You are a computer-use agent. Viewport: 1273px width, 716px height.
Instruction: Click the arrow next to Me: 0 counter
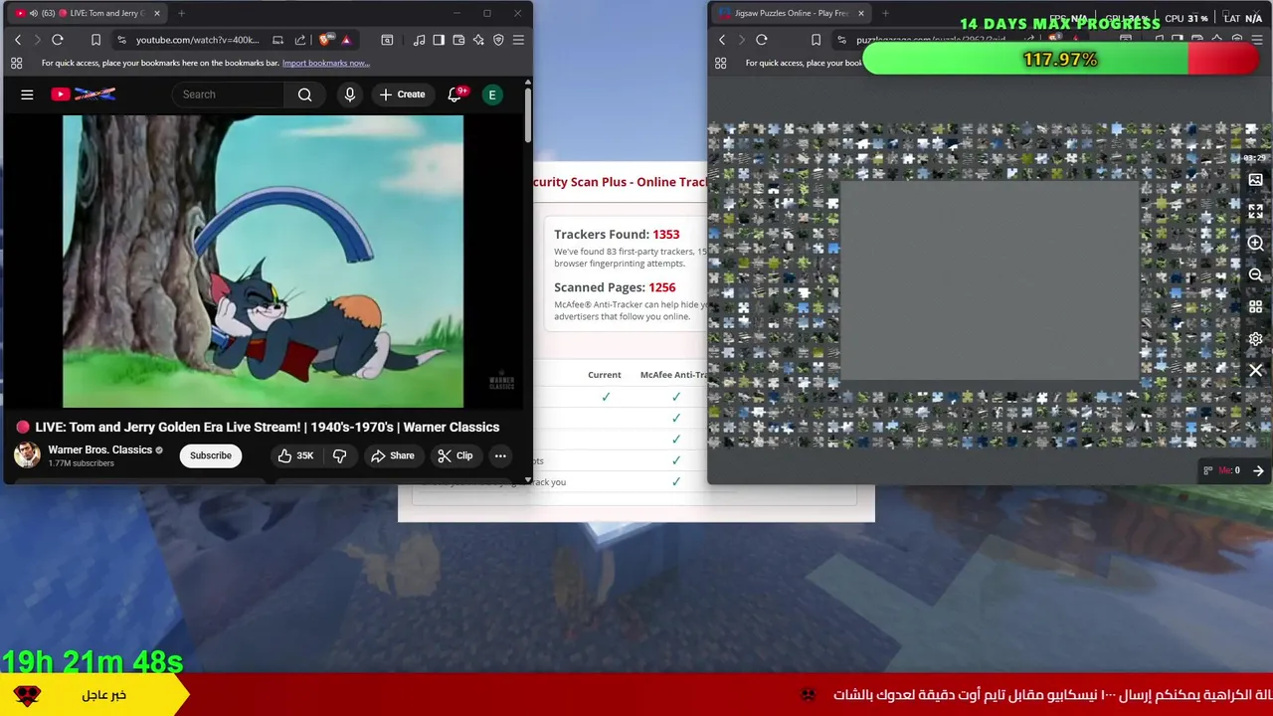[x=1258, y=471]
